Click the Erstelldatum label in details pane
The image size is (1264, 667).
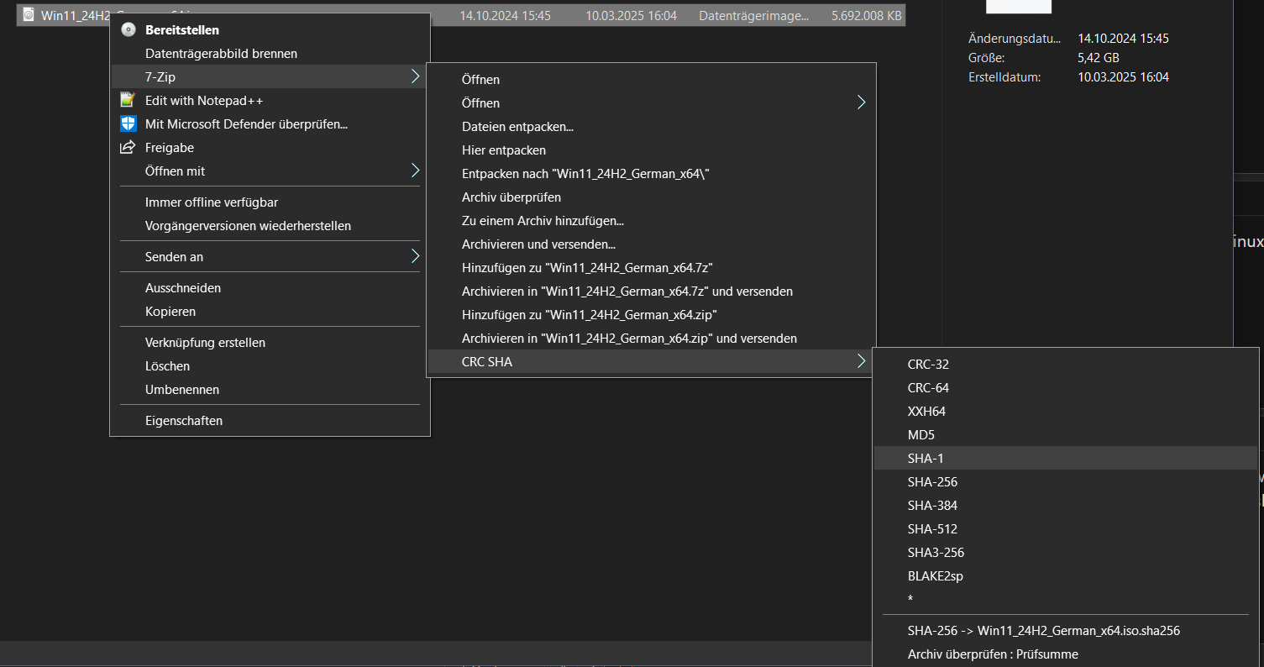[1004, 77]
